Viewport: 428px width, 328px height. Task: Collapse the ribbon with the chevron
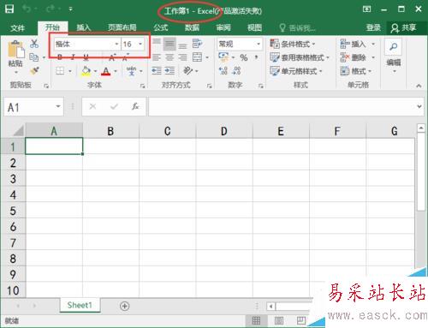419,86
